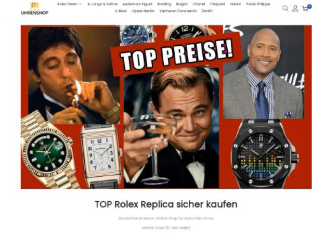Image resolution: width=312 pixels, height=234 pixels.
Task: Click the TOP PREISE banner image
Action: (166, 107)
